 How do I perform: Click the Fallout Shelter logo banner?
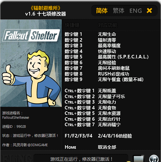pos(31,35)
